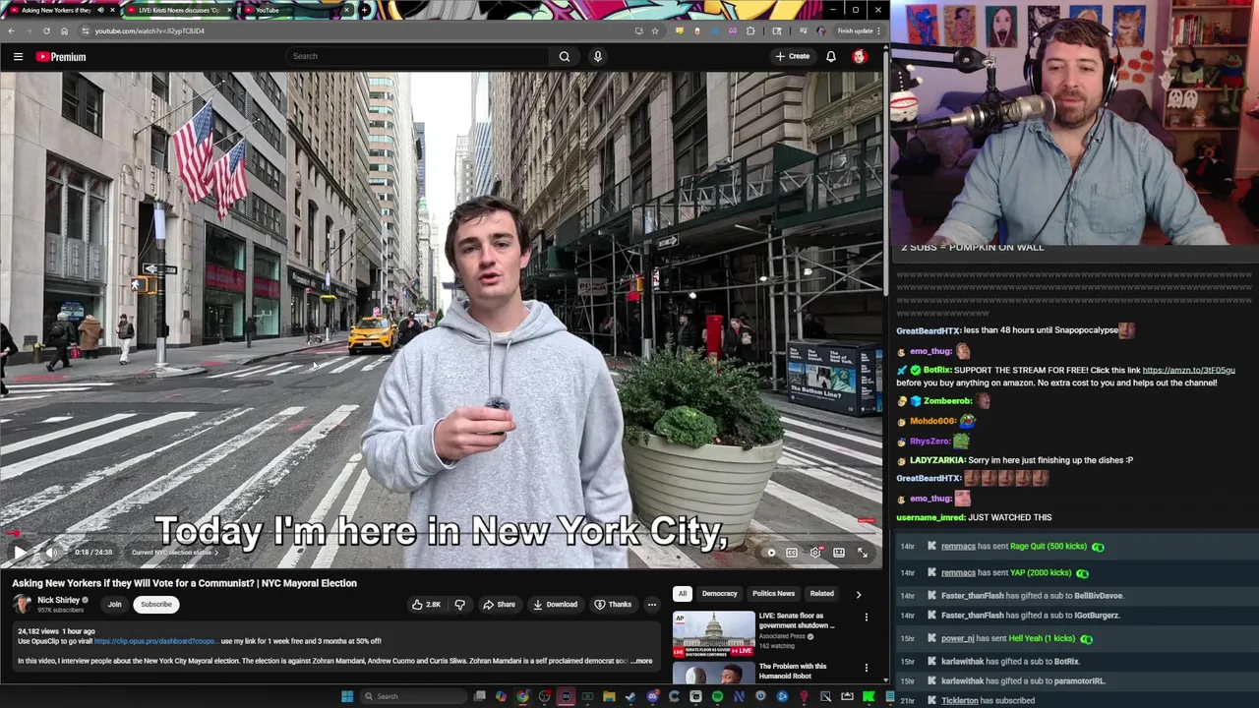Screen dimensions: 1259x708
Task: Open video player settings gear
Action: tap(815, 553)
